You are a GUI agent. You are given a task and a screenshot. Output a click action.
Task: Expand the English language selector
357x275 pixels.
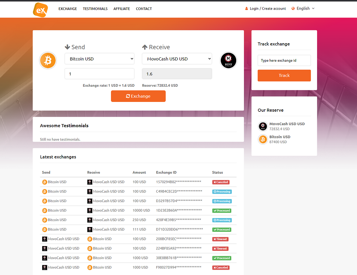pos(303,9)
